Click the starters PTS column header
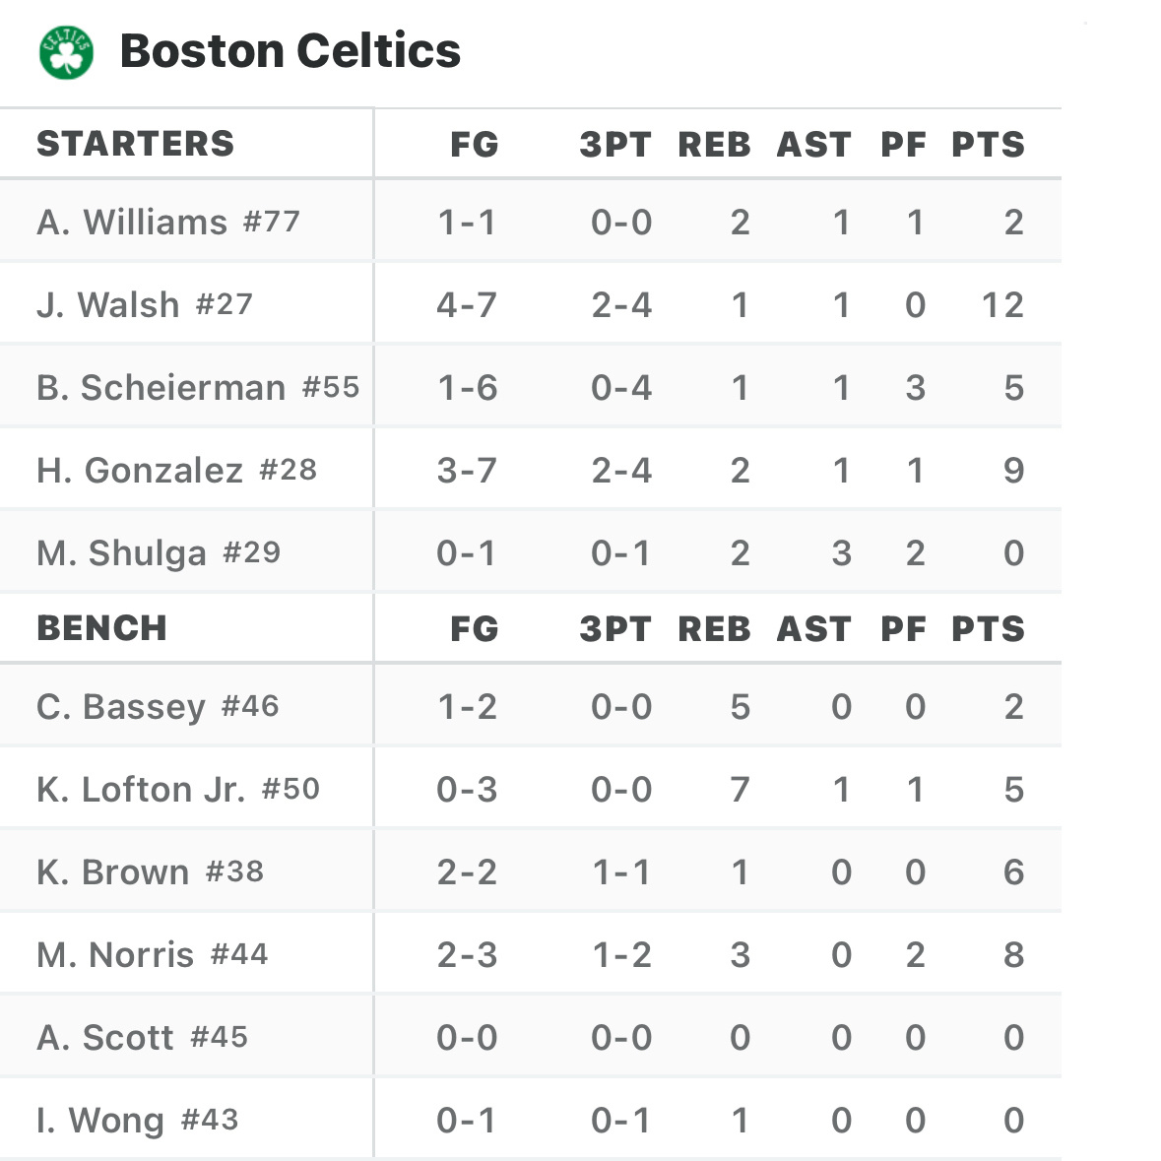Viewport: 1161px width, 1161px height. tap(987, 145)
